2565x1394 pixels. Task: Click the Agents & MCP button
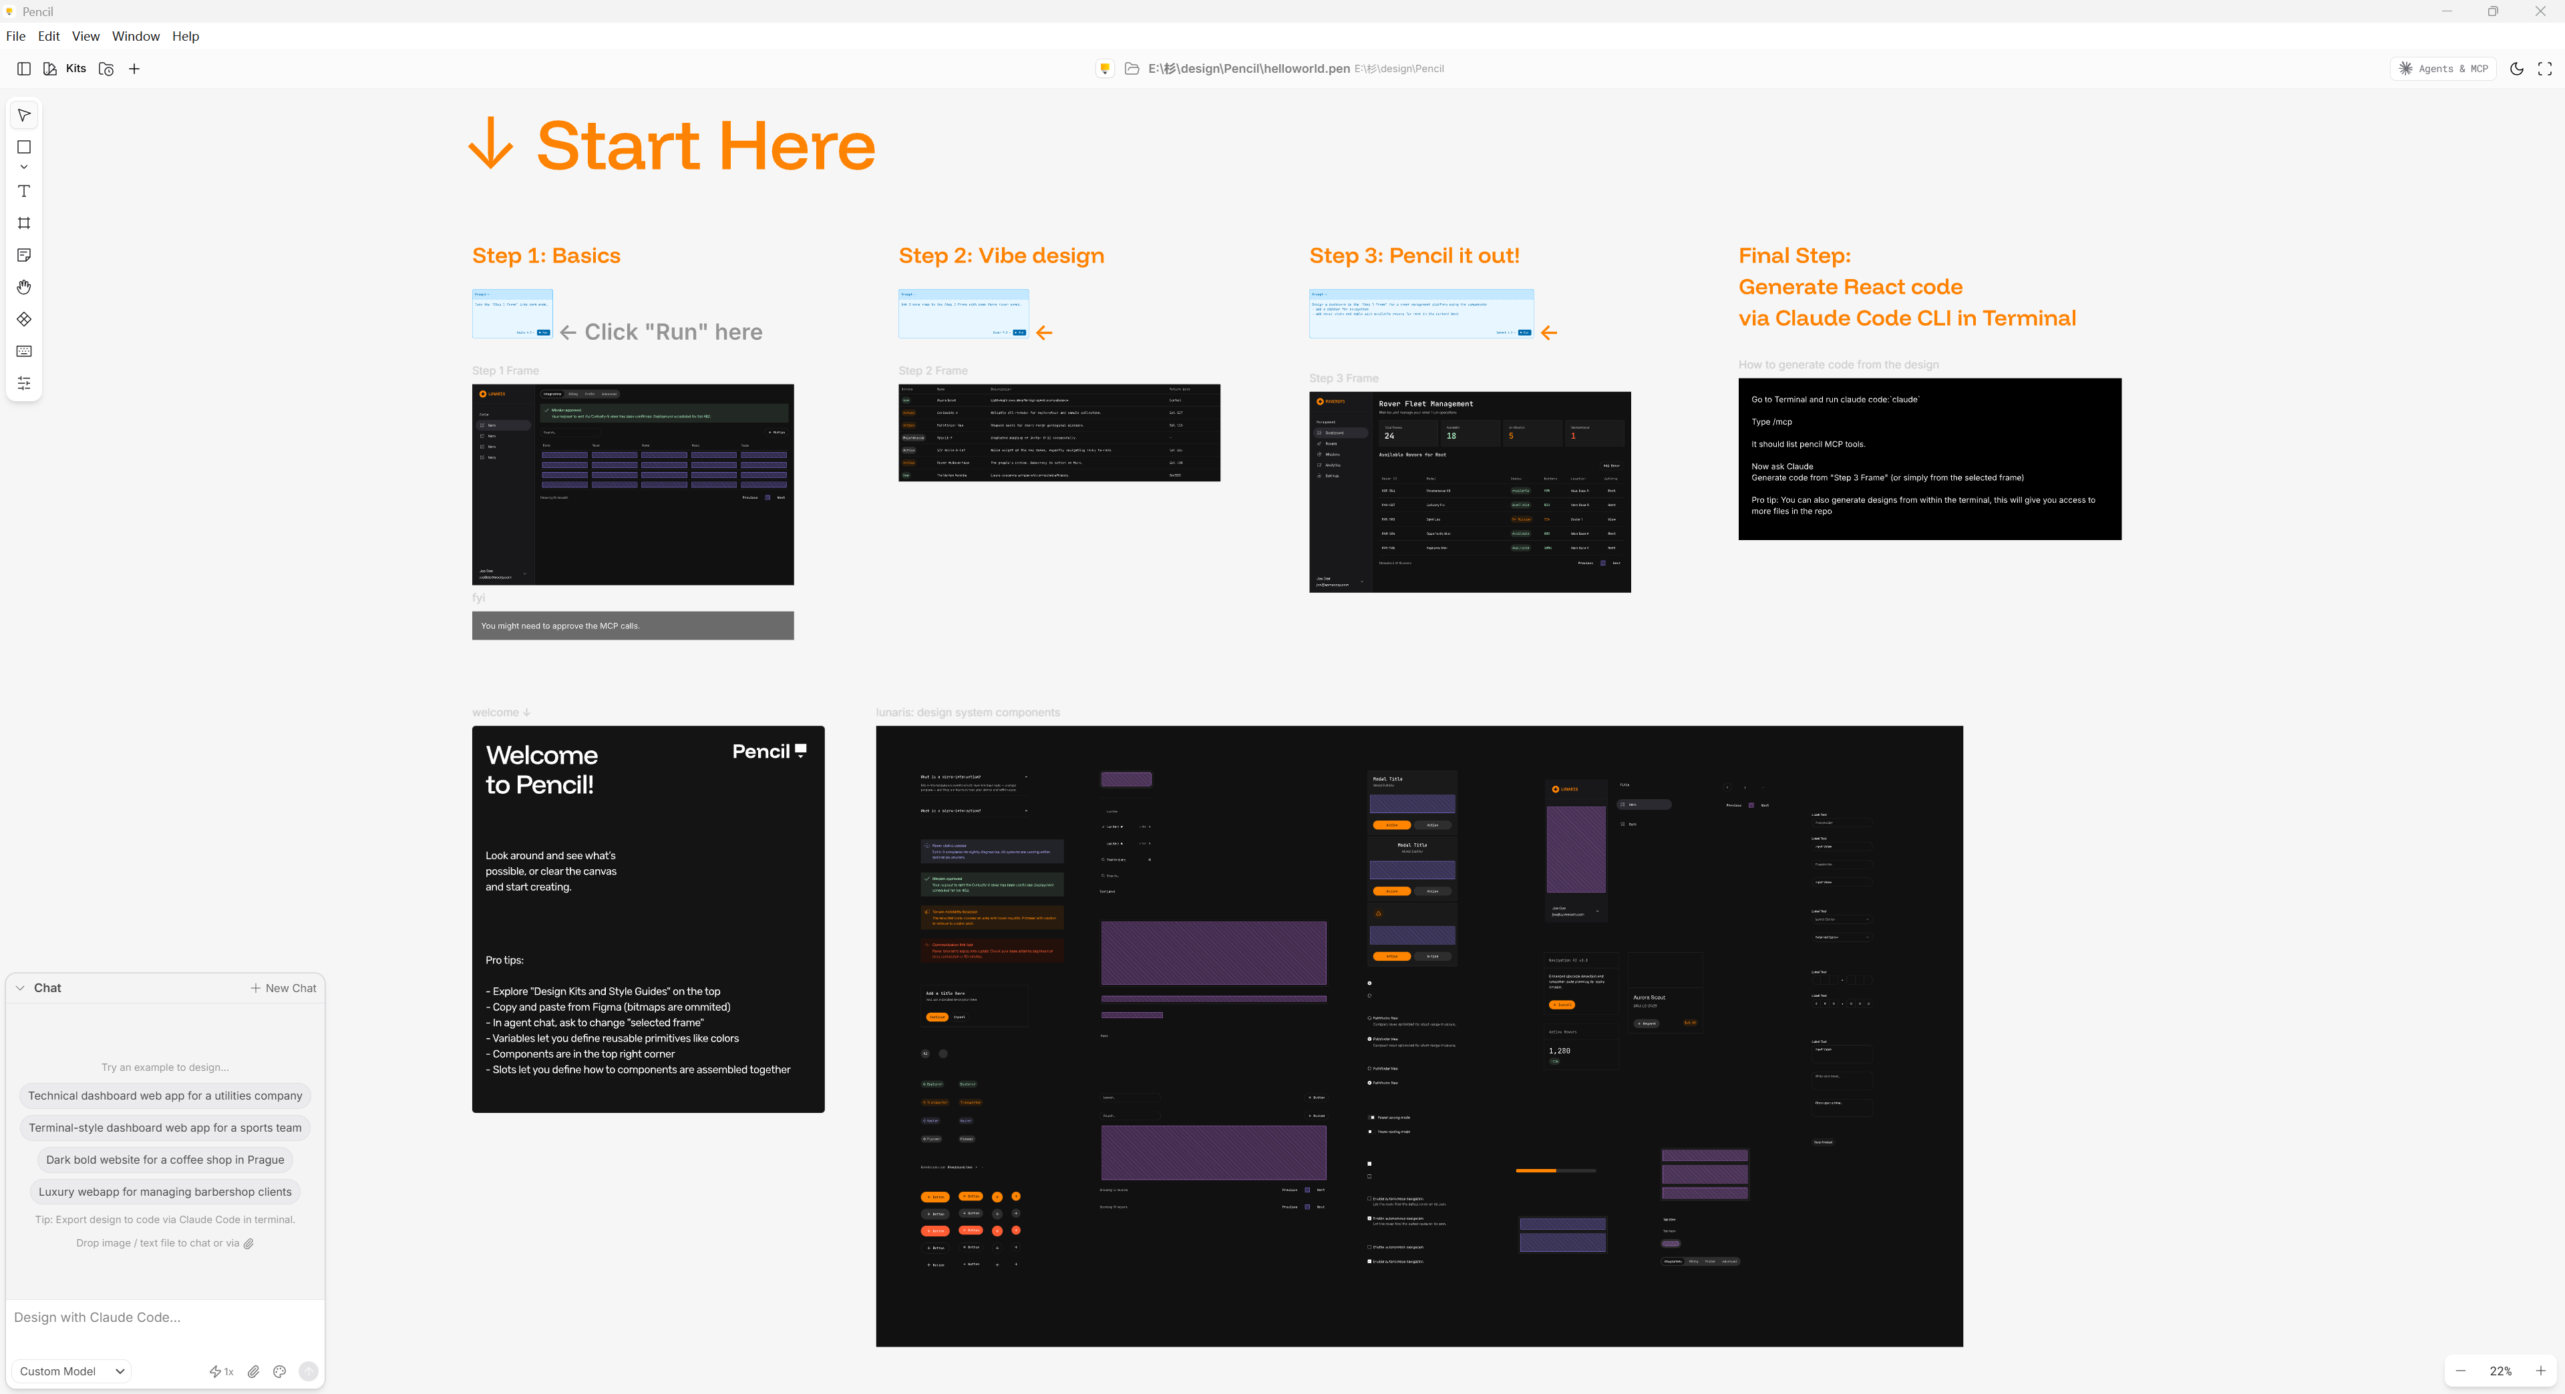(2443, 69)
